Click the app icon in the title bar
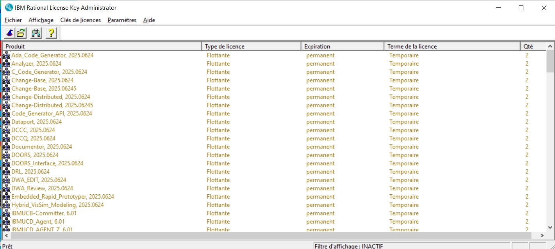 click(9, 7)
